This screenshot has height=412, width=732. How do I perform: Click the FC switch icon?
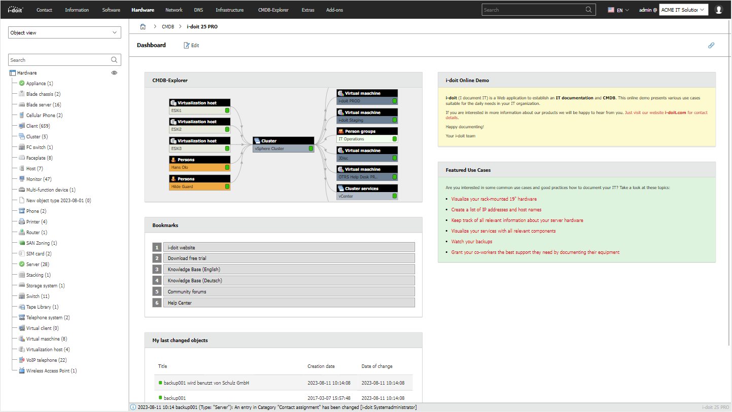[22, 147]
